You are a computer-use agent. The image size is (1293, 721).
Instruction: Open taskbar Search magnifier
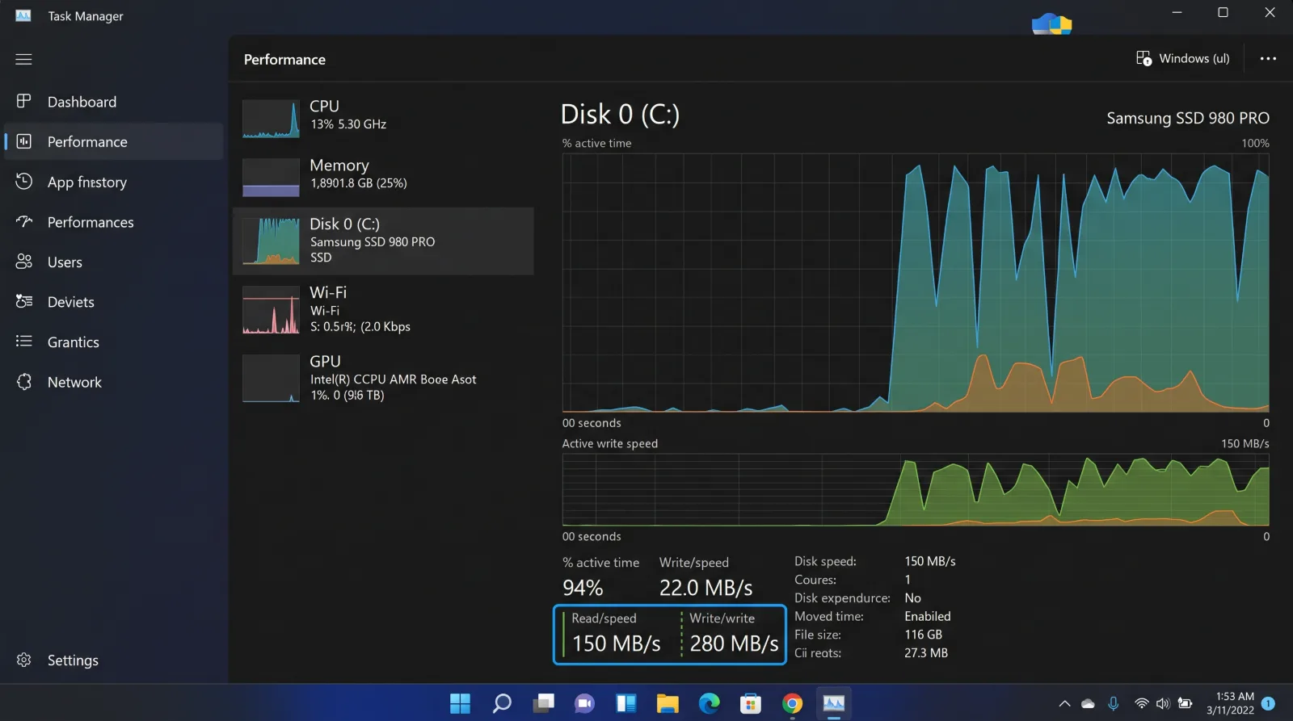coord(502,703)
